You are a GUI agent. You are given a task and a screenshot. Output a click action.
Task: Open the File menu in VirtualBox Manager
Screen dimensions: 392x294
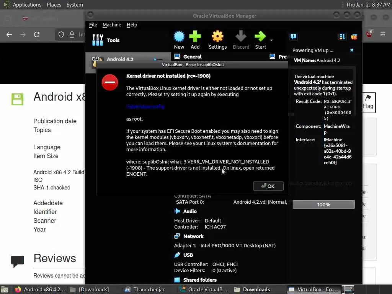coord(93,25)
